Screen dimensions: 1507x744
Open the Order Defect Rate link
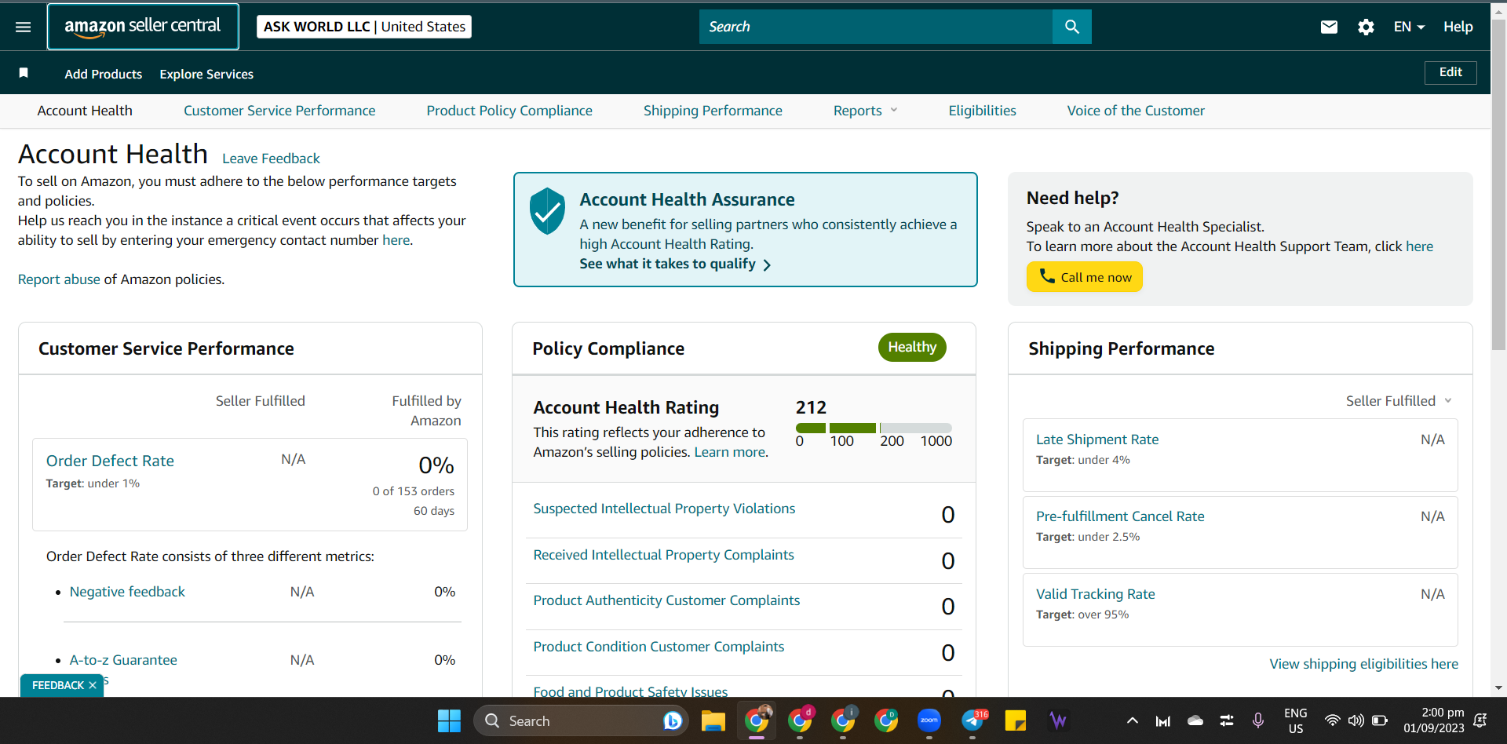point(110,461)
